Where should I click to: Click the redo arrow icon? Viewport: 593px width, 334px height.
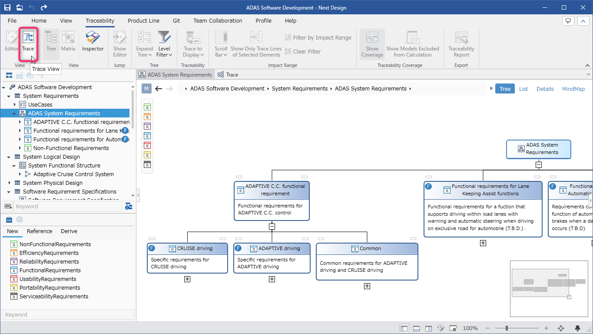pos(44,7)
